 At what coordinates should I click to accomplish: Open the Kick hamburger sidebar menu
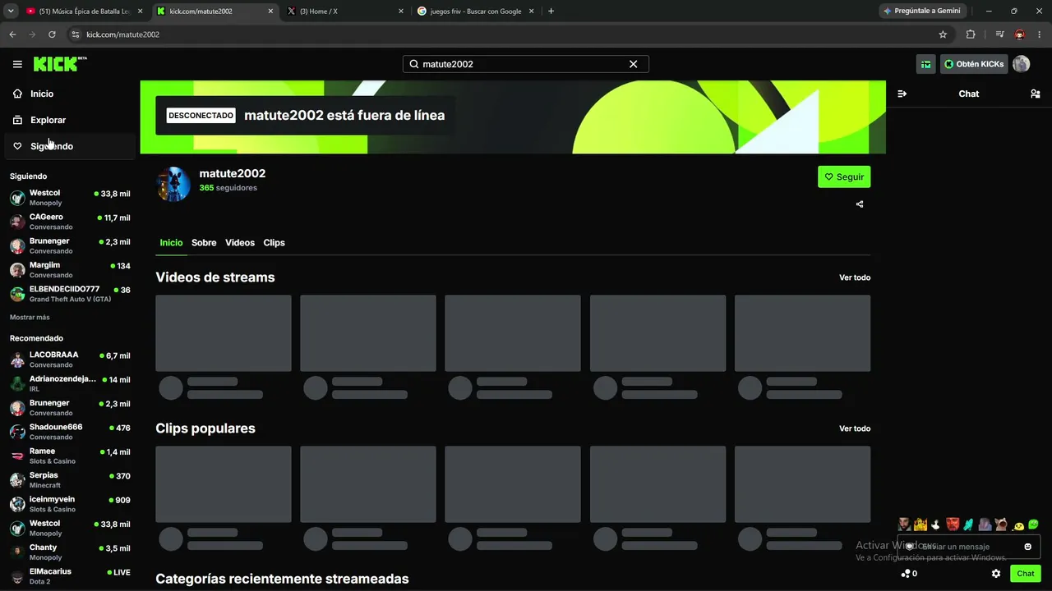coord(17,64)
